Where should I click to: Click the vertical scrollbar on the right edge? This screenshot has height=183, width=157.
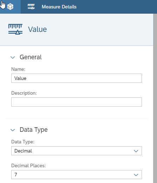pos(155,98)
